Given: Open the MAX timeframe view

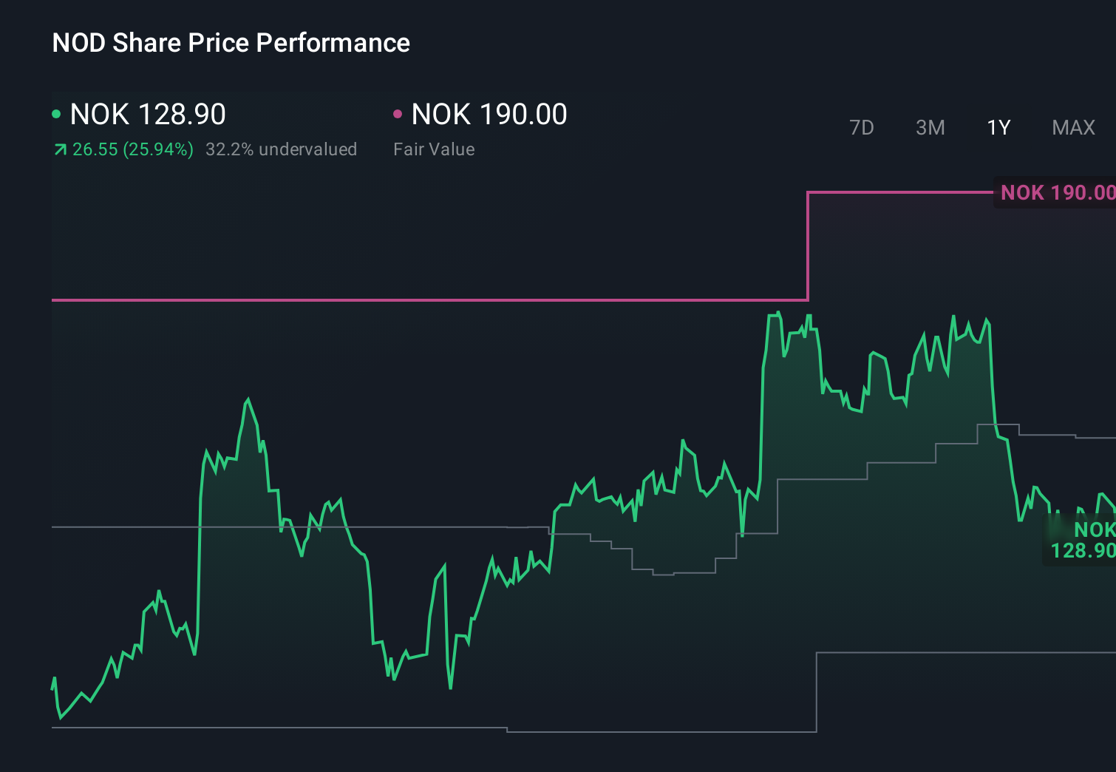Looking at the screenshot, I should point(1072,127).
